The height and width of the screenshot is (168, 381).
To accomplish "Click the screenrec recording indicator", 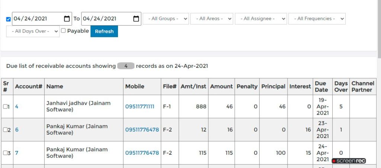I will (349, 161).
